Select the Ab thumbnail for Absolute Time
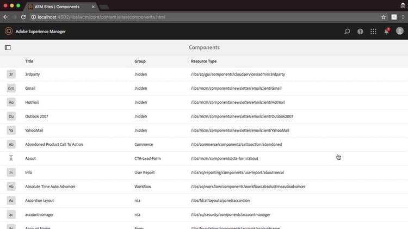Screen dimensions: 408x229 coord(11,187)
